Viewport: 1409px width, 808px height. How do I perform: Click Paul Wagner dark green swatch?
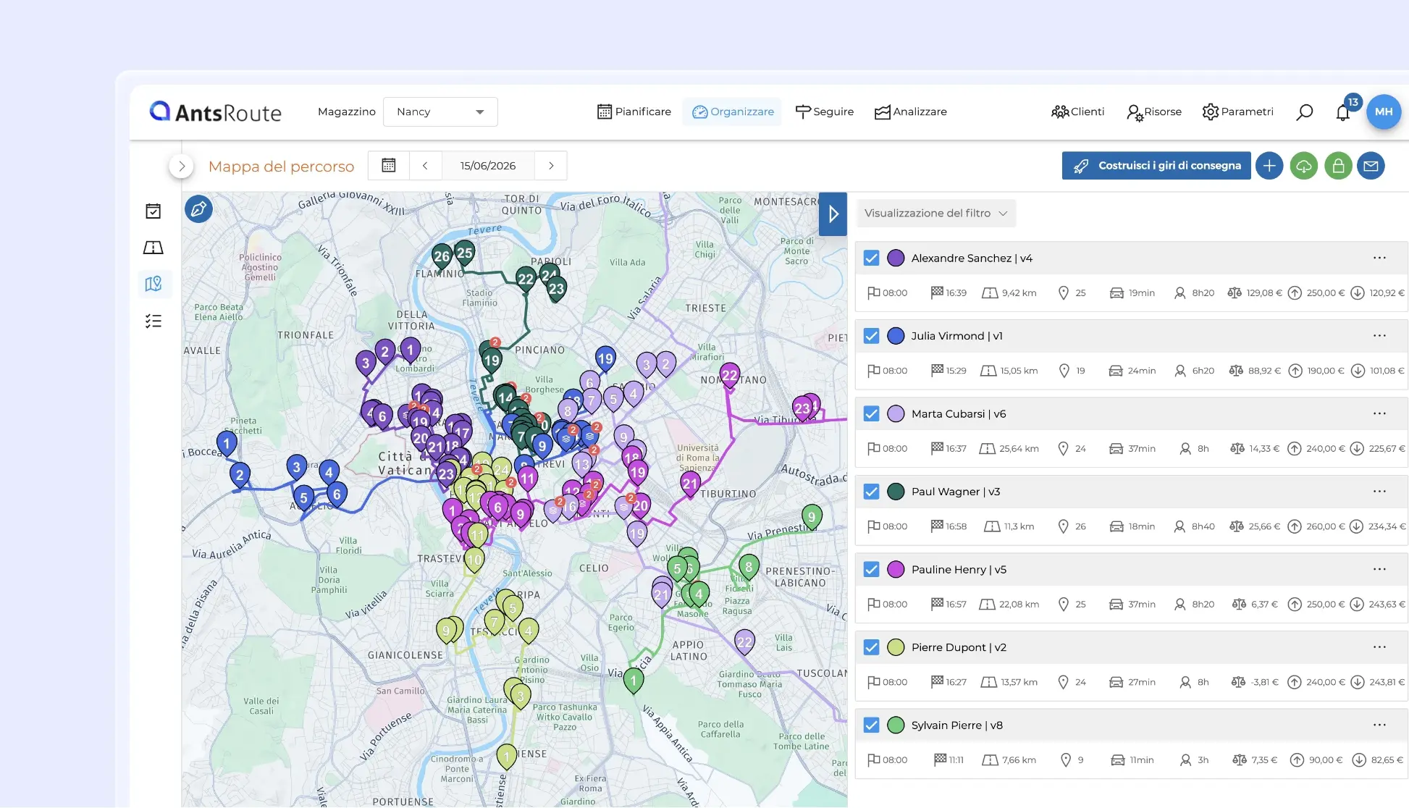pos(896,492)
